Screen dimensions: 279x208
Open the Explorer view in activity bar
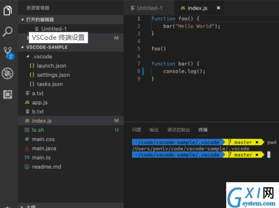point(8,11)
